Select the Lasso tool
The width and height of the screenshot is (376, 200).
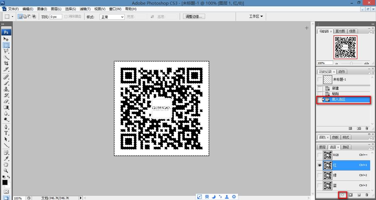pyautogui.click(x=6, y=51)
